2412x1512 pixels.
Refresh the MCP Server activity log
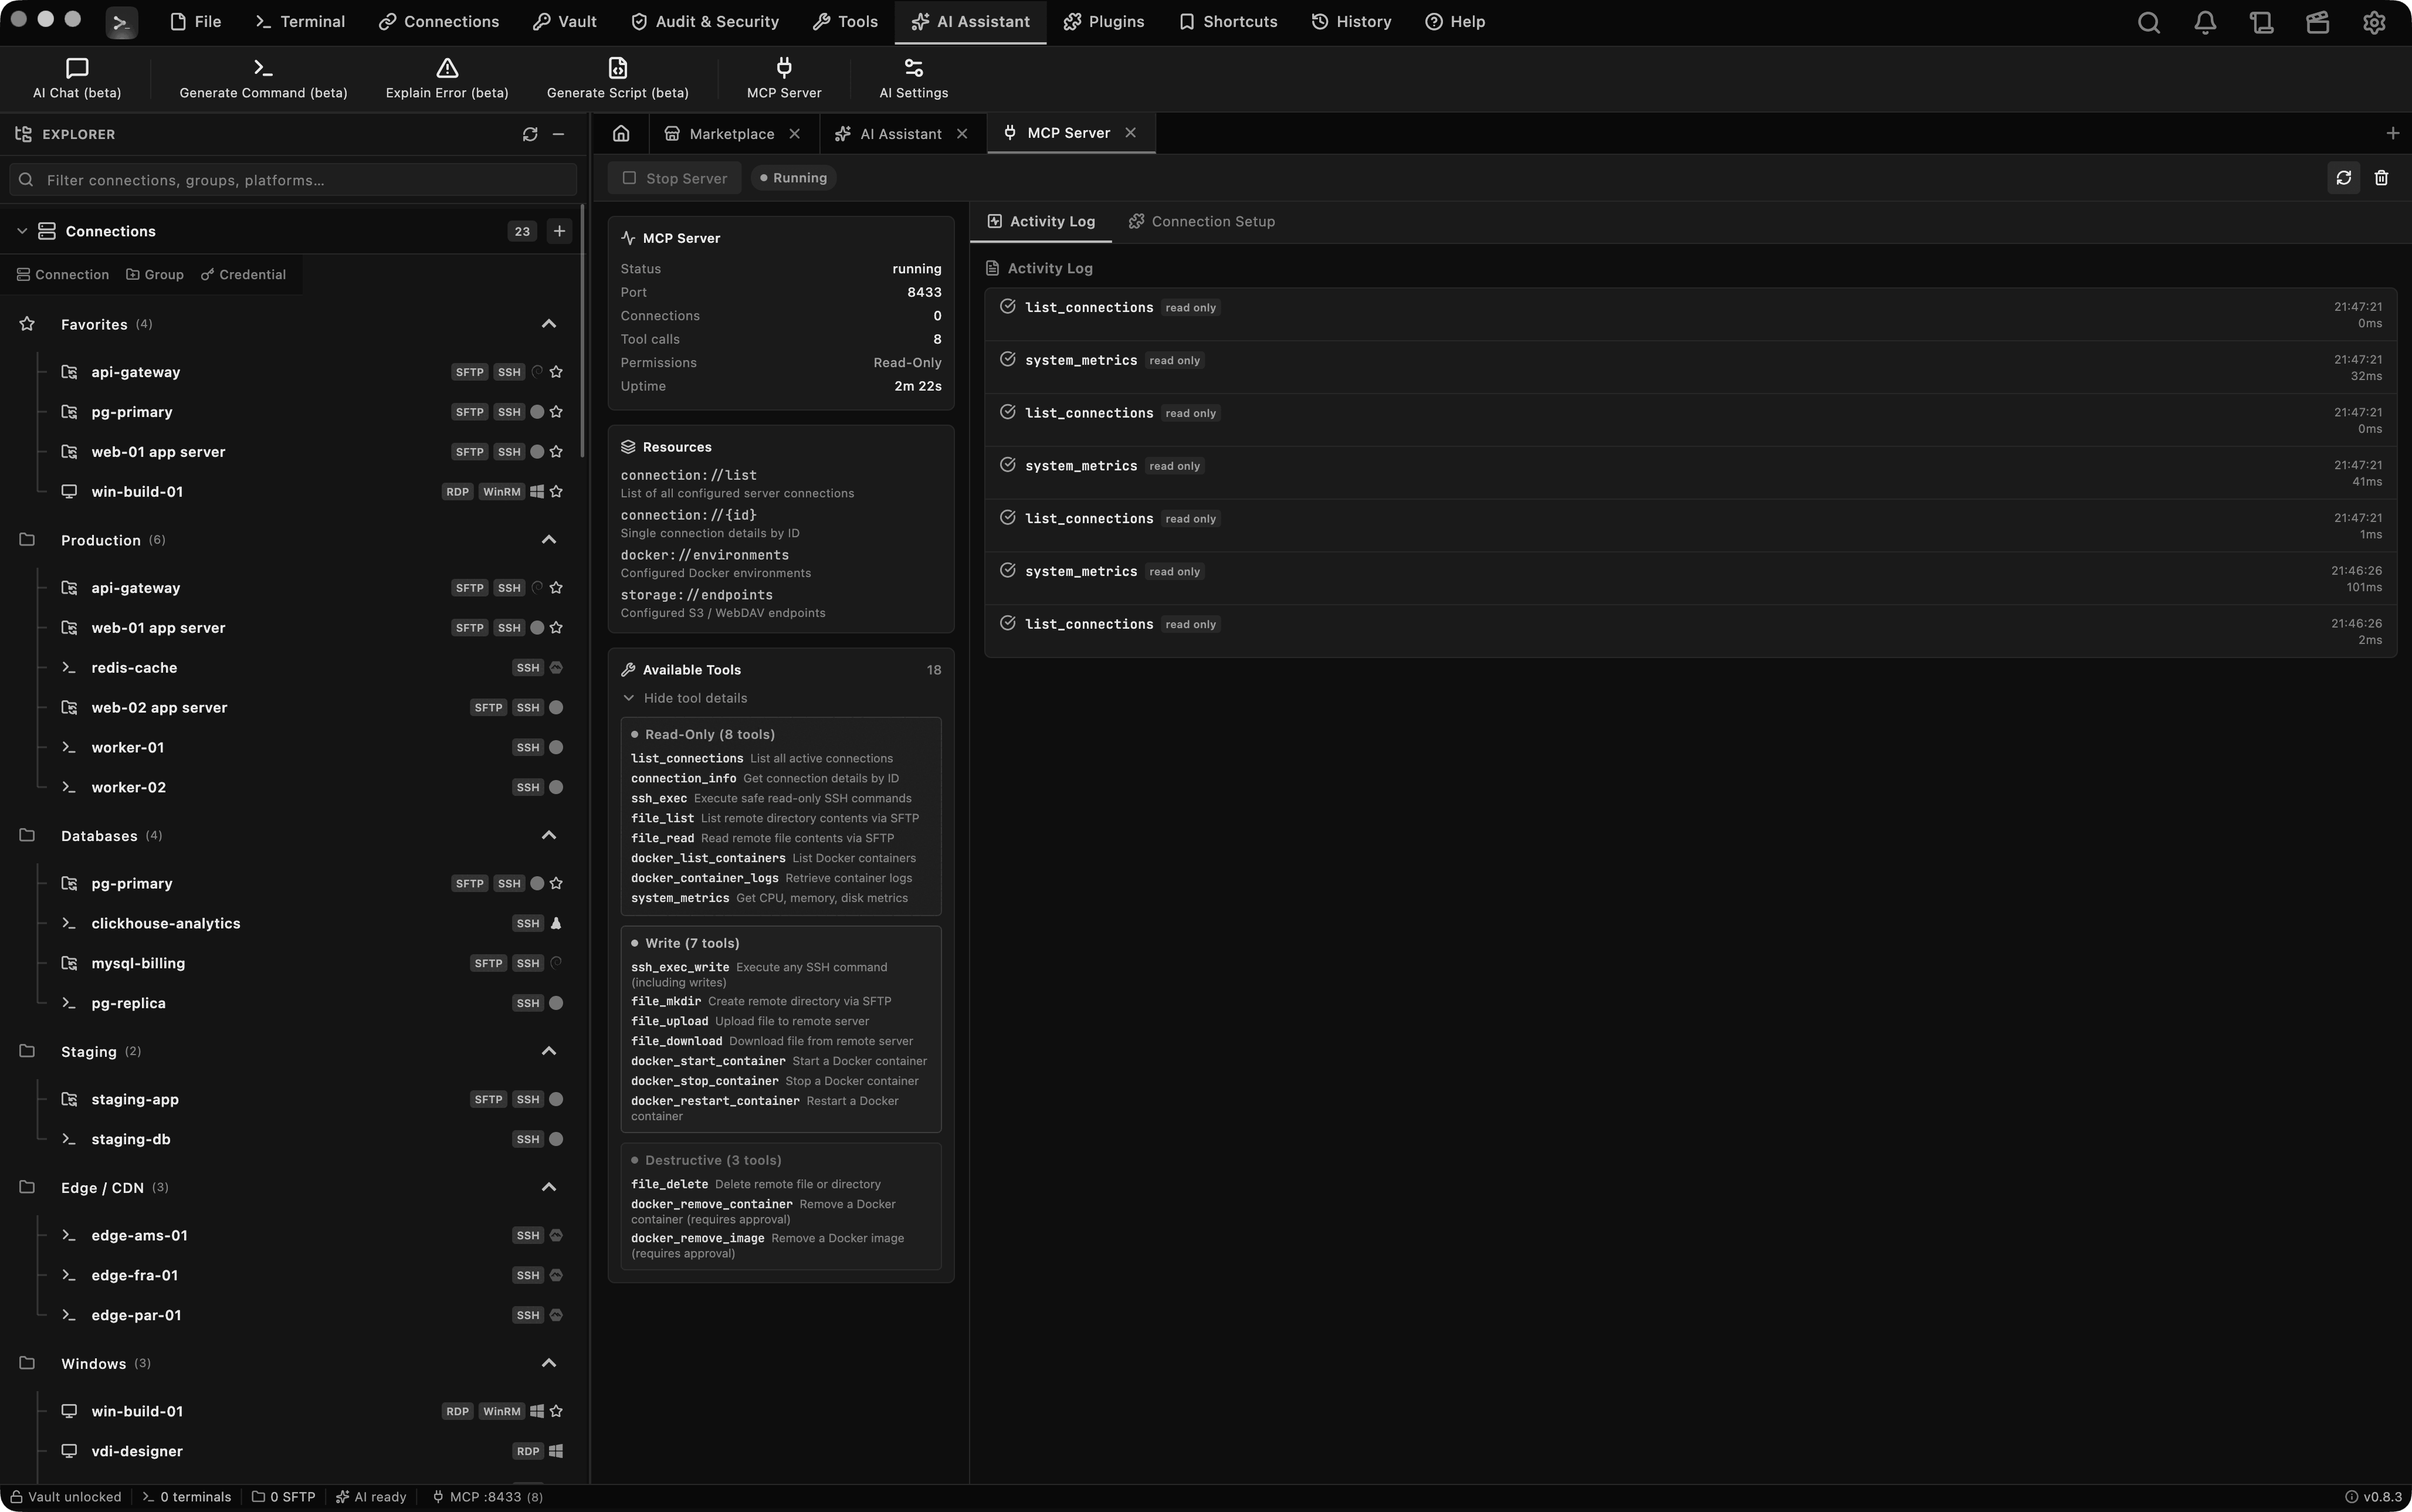[2343, 178]
